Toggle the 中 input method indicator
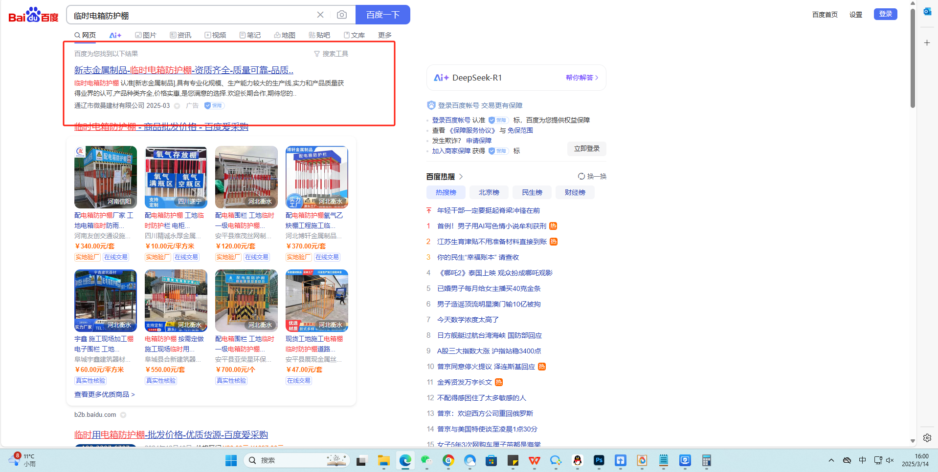Image resolution: width=938 pixels, height=472 pixels. click(x=862, y=460)
